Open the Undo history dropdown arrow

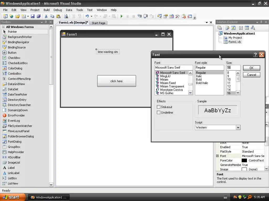click(x=91, y=16)
